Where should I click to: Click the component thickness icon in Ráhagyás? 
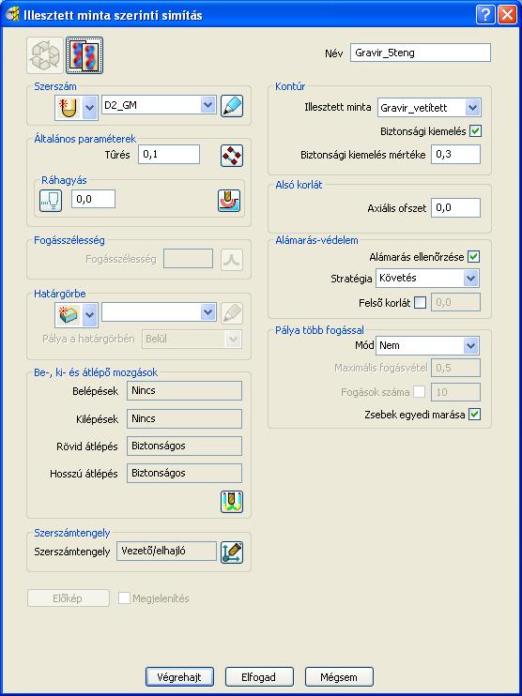click(229, 200)
